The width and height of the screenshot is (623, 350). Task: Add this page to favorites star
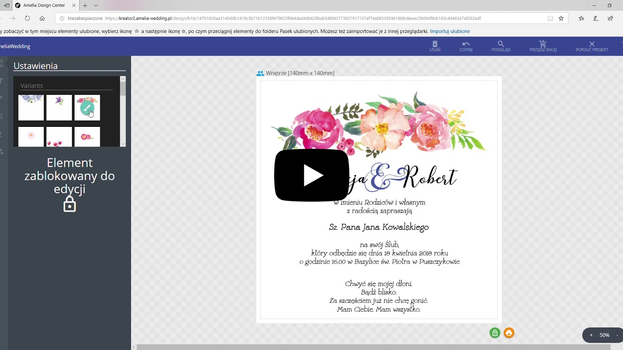pyautogui.click(x=561, y=18)
